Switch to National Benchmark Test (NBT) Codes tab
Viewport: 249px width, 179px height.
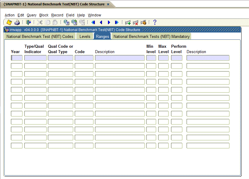pos(40,36)
